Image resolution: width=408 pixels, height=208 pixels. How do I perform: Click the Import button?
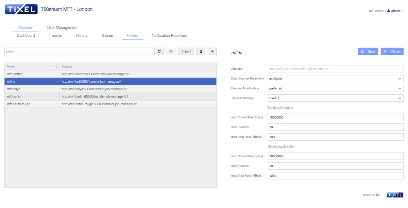[x=186, y=51]
